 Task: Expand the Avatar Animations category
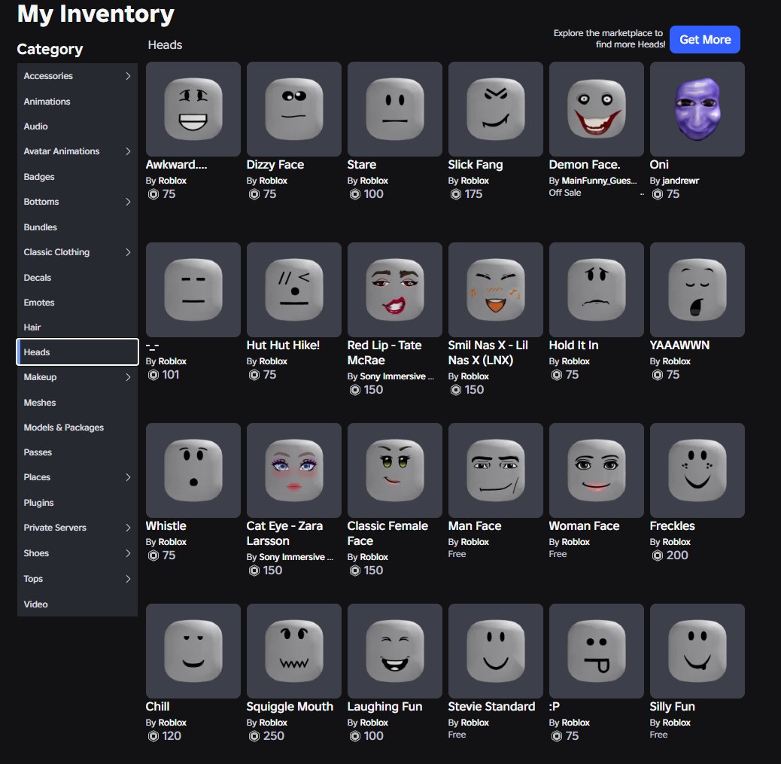128,151
